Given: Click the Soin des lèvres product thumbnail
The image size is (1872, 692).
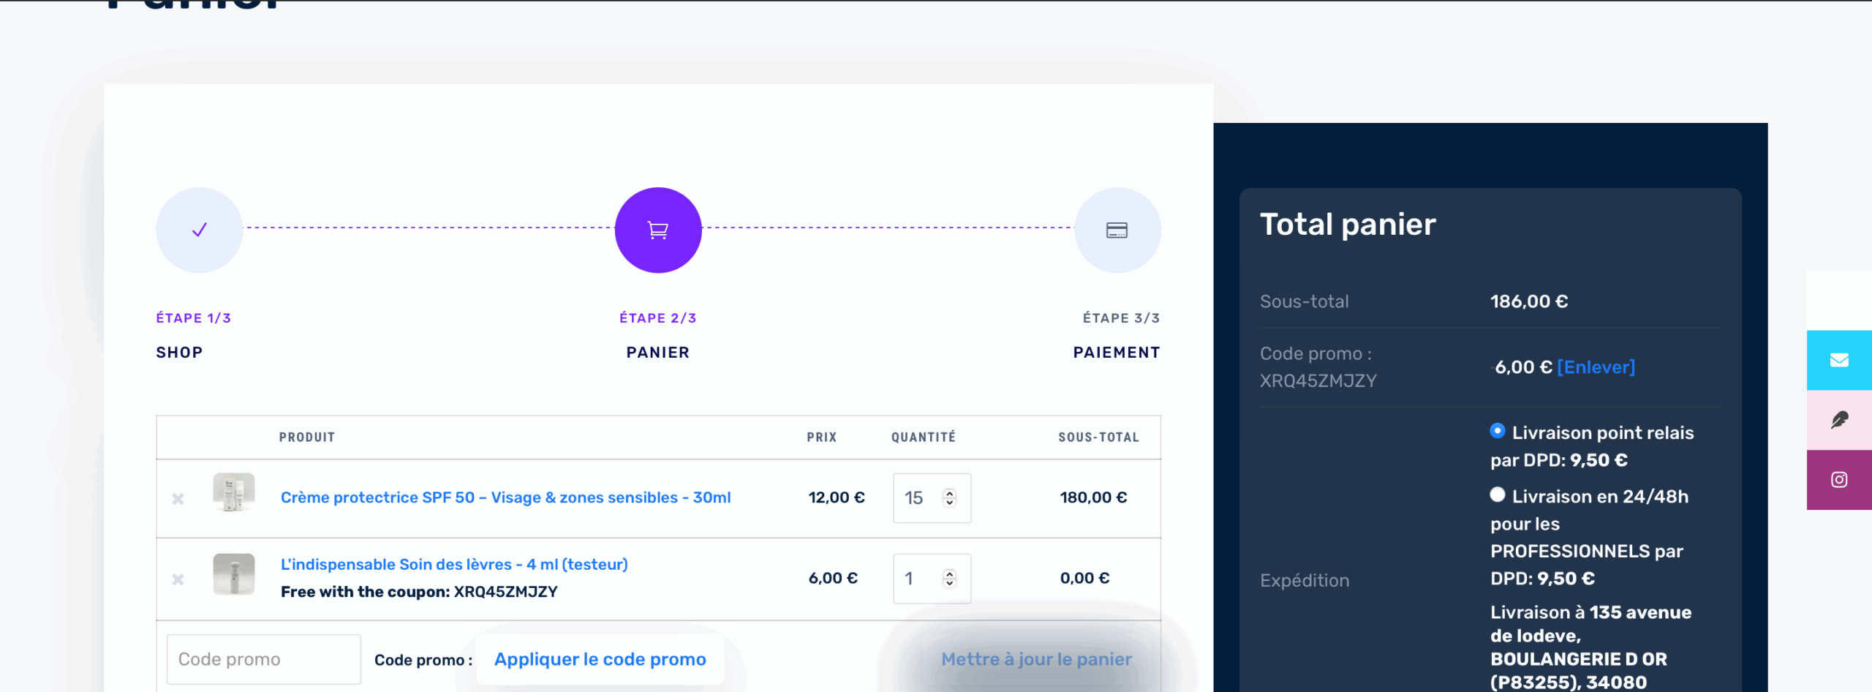Looking at the screenshot, I should pyautogui.click(x=234, y=573).
